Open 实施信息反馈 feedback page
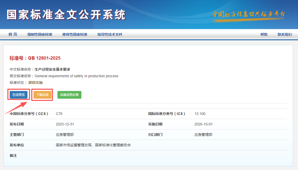The width and height of the screenshot is (298, 170). [x=69, y=95]
